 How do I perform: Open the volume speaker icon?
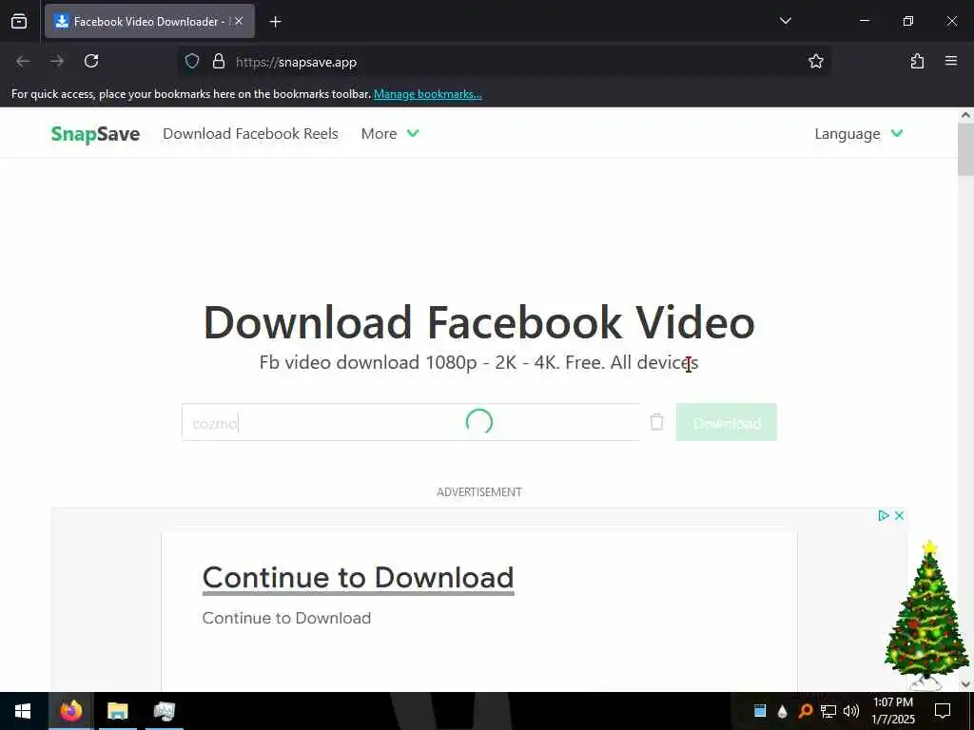point(851,711)
